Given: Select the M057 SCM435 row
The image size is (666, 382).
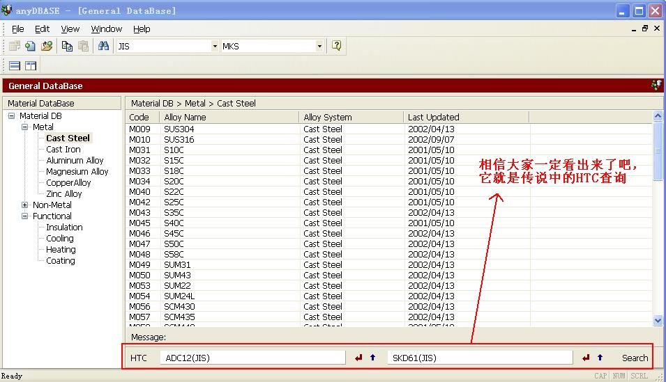Looking at the screenshot, I should click(389, 317).
